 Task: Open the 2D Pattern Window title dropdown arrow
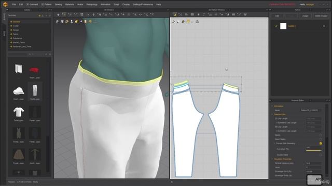[229, 10]
